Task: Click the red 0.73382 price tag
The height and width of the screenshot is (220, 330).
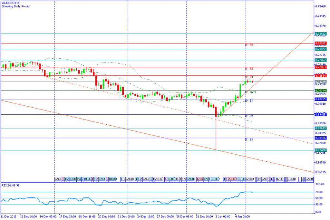Action: [x=321, y=43]
